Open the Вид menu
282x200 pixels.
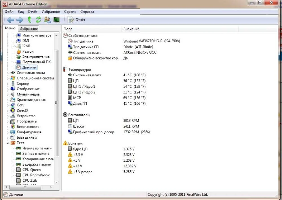(21, 12)
